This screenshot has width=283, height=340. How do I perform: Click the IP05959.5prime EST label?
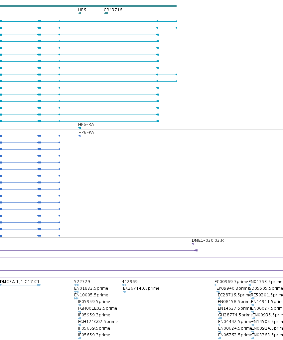pos(94,302)
